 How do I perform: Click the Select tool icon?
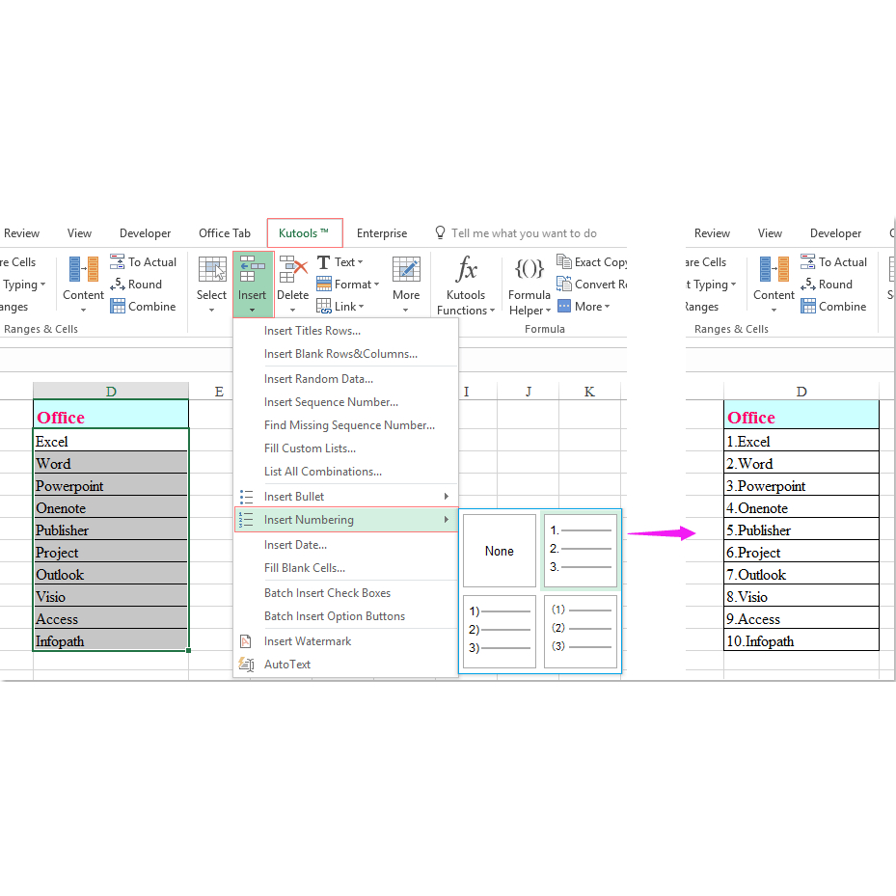[x=212, y=271]
